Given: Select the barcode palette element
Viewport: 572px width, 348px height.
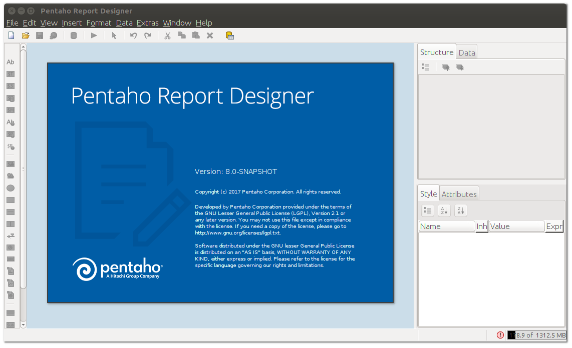Looking at the screenshot, I should (x=11, y=259).
